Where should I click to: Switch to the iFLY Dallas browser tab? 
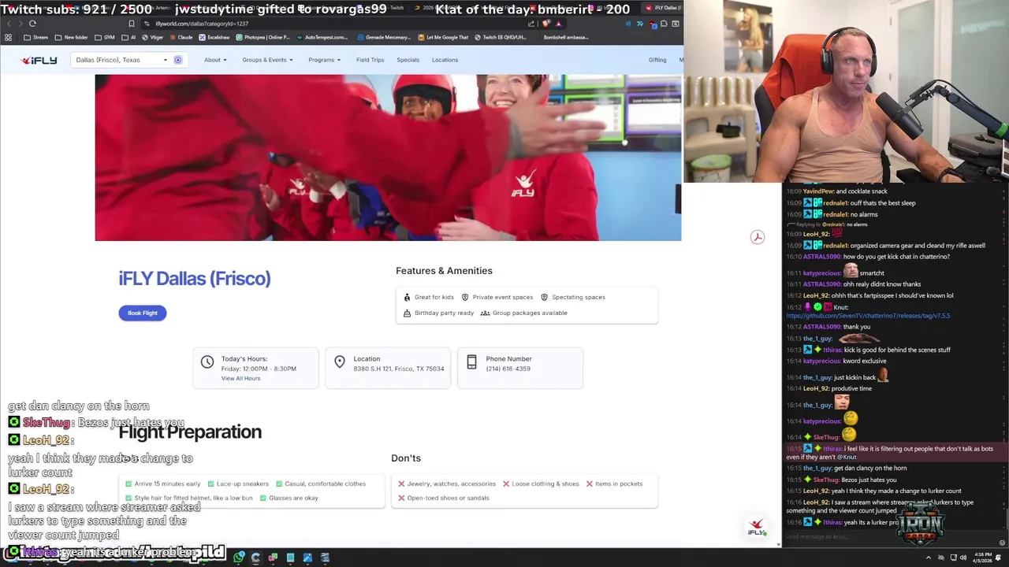pos(662,8)
